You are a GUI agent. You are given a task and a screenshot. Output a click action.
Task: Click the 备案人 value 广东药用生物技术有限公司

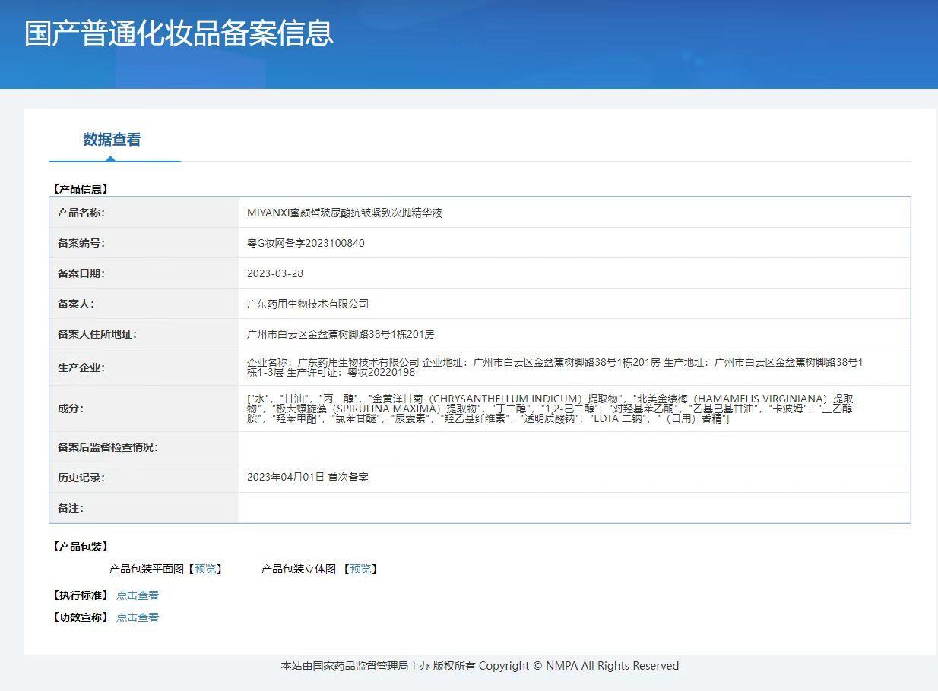[308, 304]
